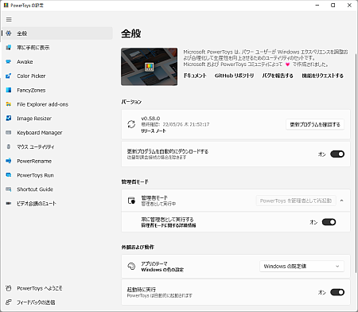Click disabled PowerToys を管理者として再起動 button
This screenshot has width=358, height=312.
point(296,201)
